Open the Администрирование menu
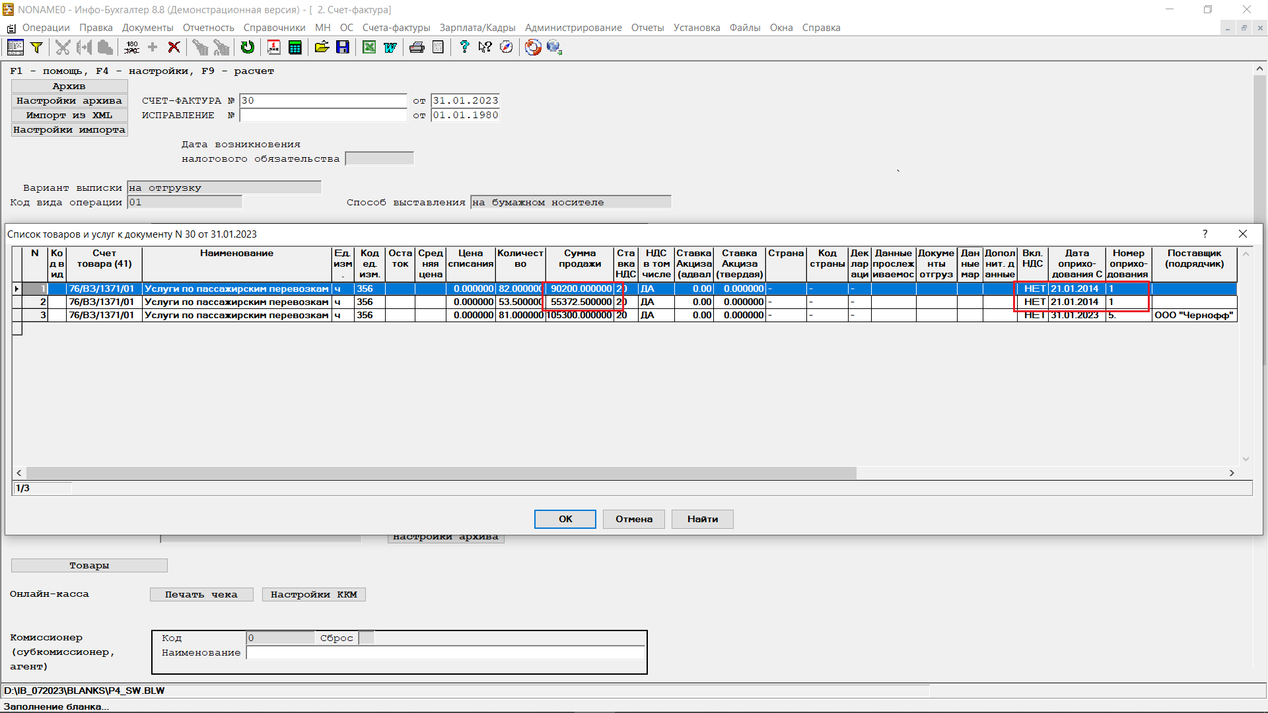Image resolution: width=1268 pixels, height=713 pixels. 573,28
